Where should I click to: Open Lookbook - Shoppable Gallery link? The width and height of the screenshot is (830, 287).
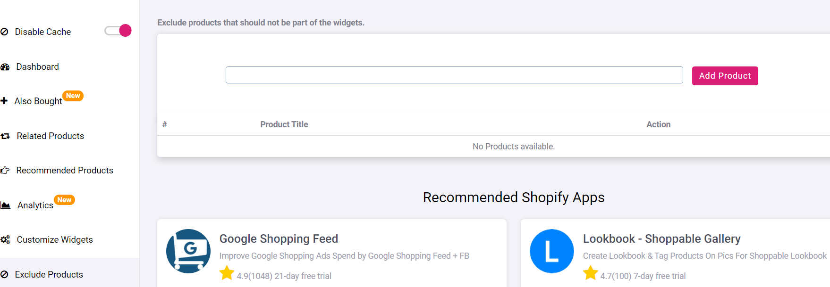pyautogui.click(x=661, y=239)
